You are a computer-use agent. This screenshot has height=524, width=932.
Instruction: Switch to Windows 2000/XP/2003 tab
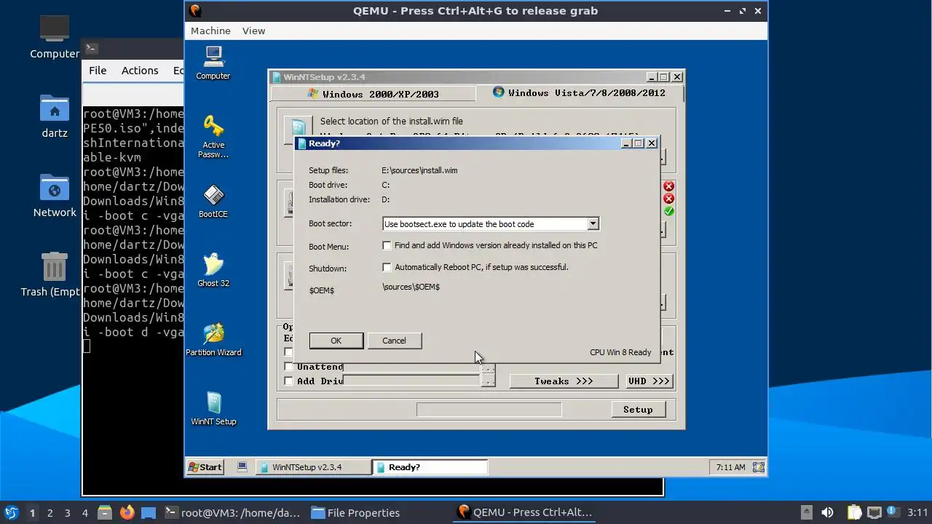(x=373, y=94)
